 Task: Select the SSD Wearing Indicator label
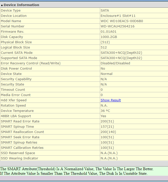[20, 158]
